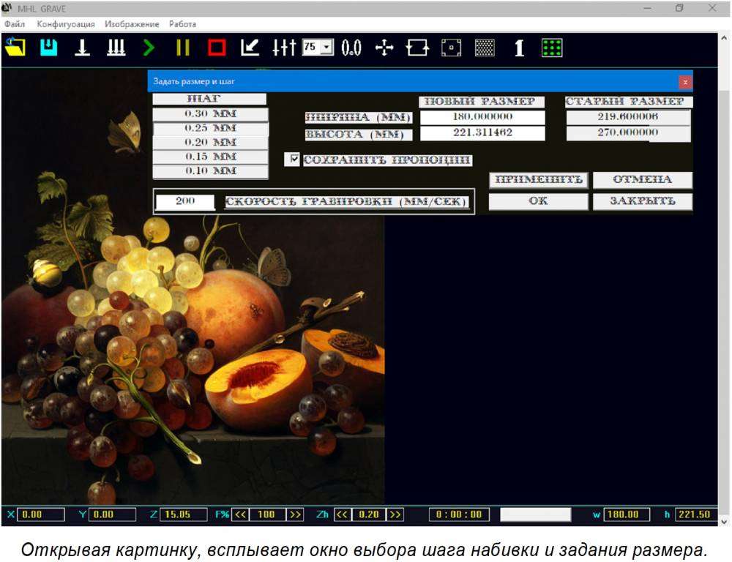This screenshot has width=732, height=562.
Task: Select the 0.20 MM step option
Action: coord(210,142)
